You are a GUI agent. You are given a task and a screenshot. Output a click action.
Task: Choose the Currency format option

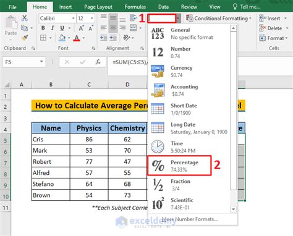(x=189, y=71)
